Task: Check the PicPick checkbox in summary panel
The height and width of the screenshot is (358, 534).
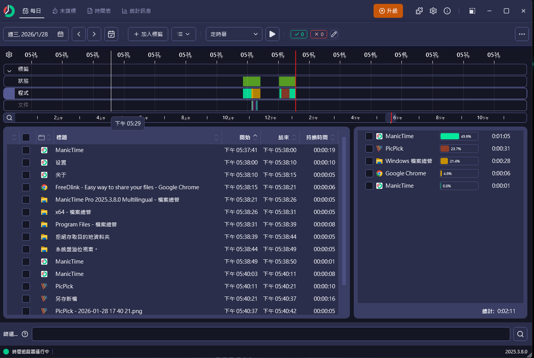Action: tap(369, 149)
